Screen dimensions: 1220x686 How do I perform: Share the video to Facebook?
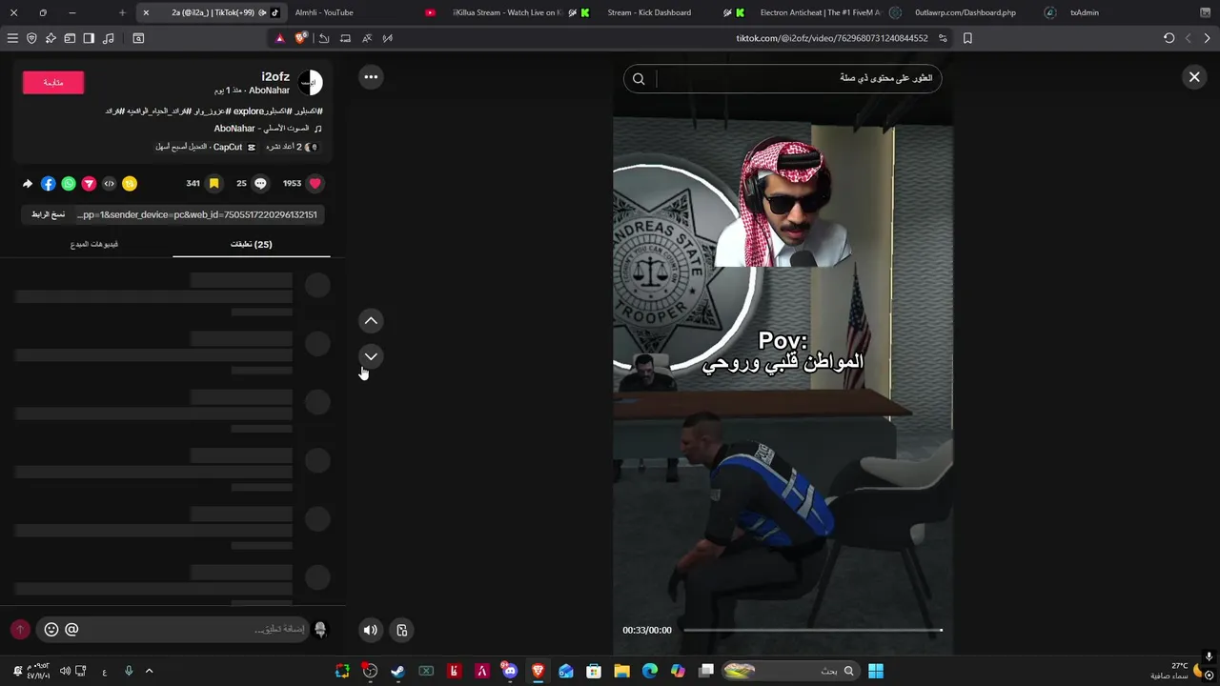(49, 184)
